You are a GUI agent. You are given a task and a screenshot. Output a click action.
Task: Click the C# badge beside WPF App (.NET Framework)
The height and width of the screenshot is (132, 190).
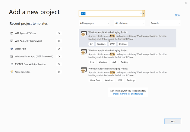click(59, 41)
